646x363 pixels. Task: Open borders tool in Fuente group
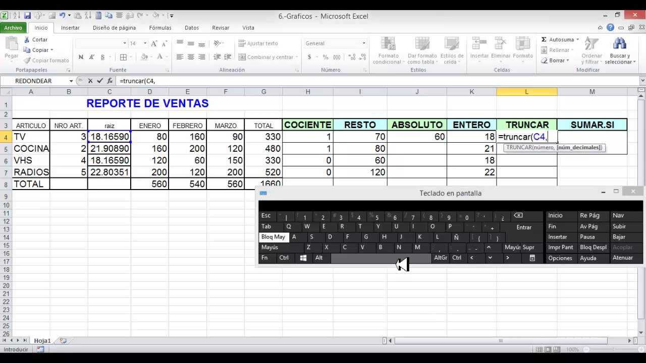point(123,57)
